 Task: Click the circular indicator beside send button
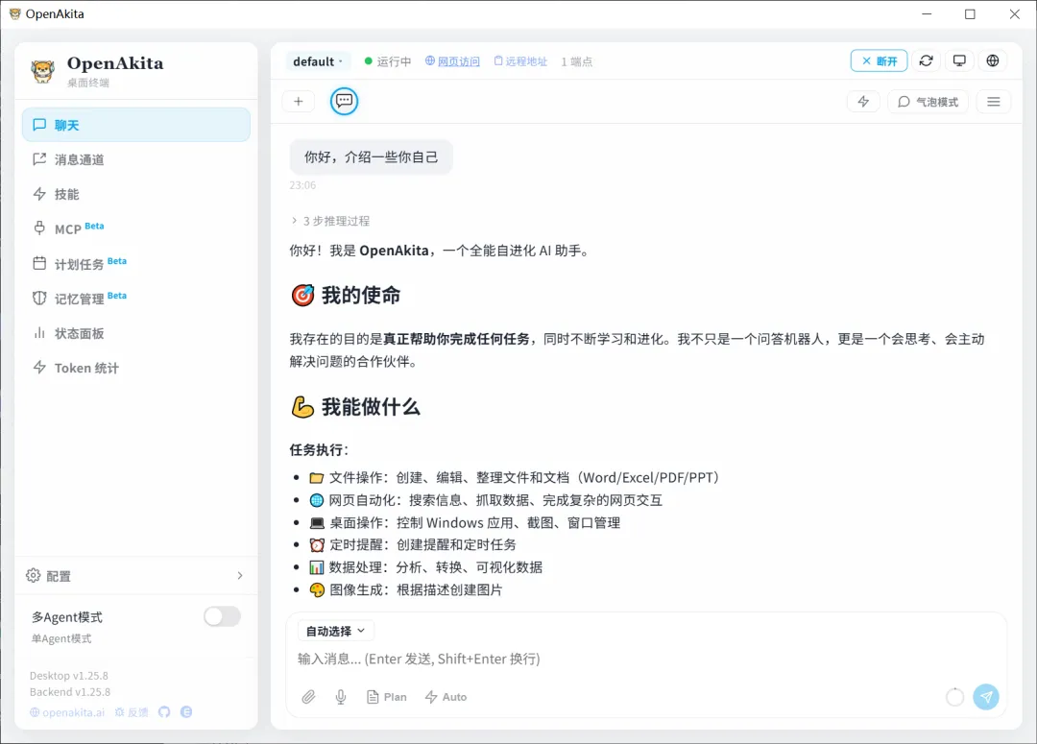[954, 696]
